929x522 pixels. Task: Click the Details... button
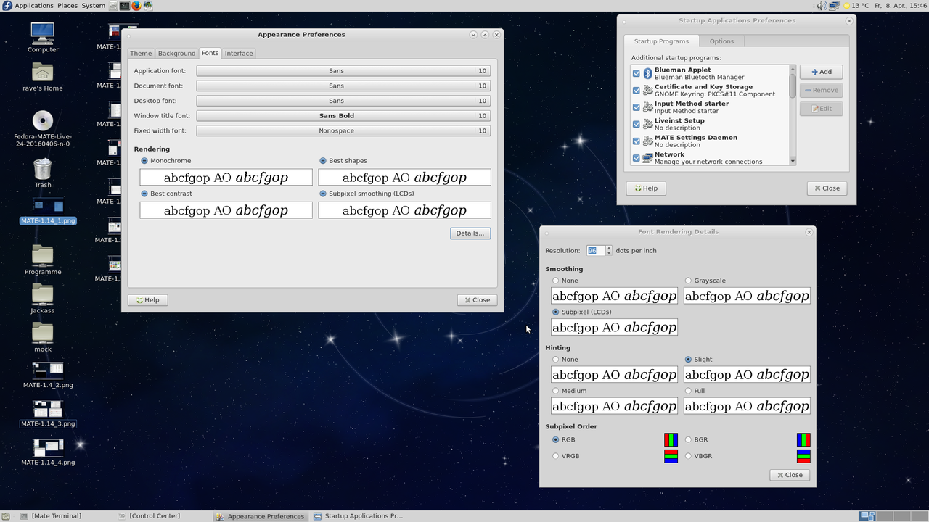point(470,233)
